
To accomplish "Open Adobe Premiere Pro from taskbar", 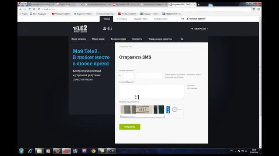I will 84,151.
